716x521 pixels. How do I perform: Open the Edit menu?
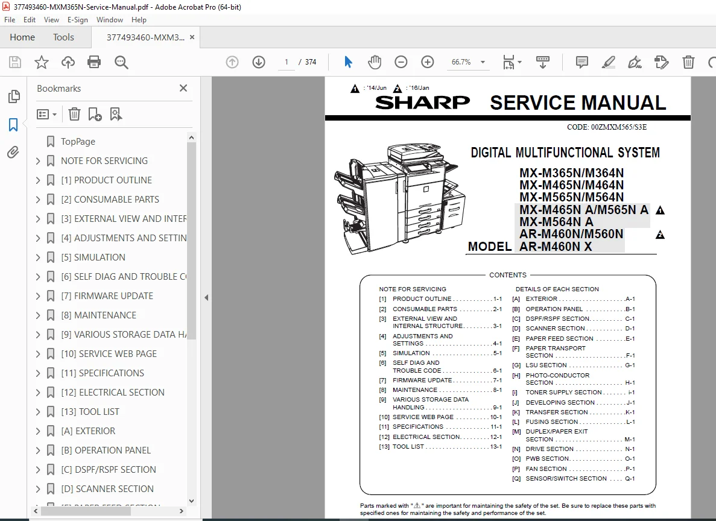29,20
